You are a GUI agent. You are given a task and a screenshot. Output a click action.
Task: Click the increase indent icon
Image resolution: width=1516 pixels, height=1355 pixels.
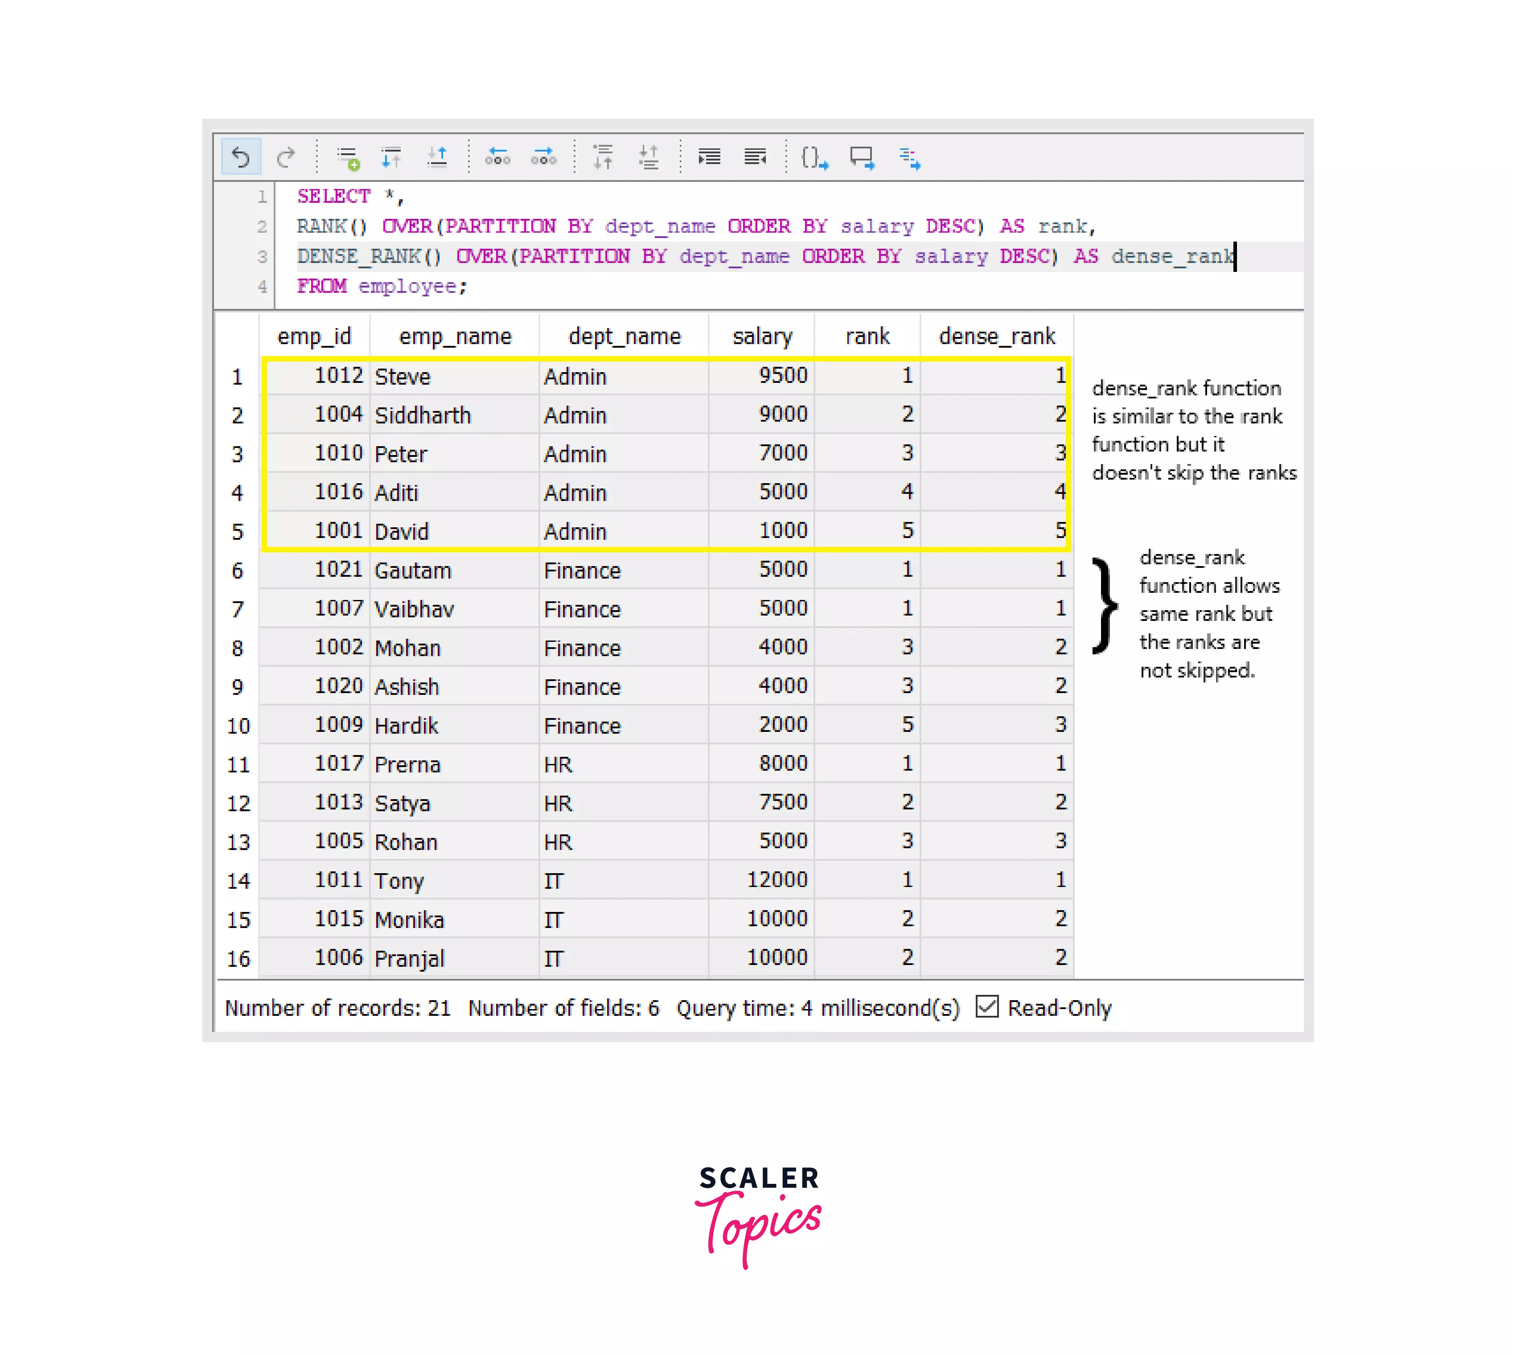709,157
